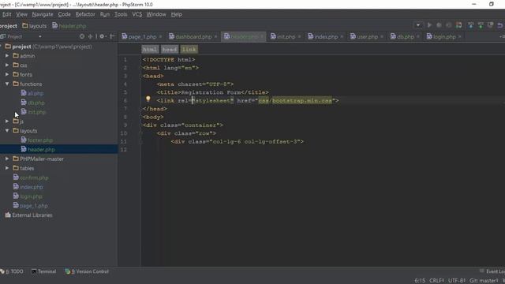The width and height of the screenshot is (505, 284).
Task: Open the Help menu
Action: (176, 14)
